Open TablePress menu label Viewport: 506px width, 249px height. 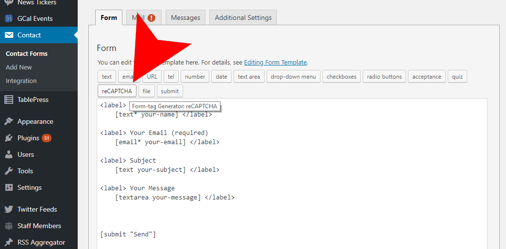33,100
